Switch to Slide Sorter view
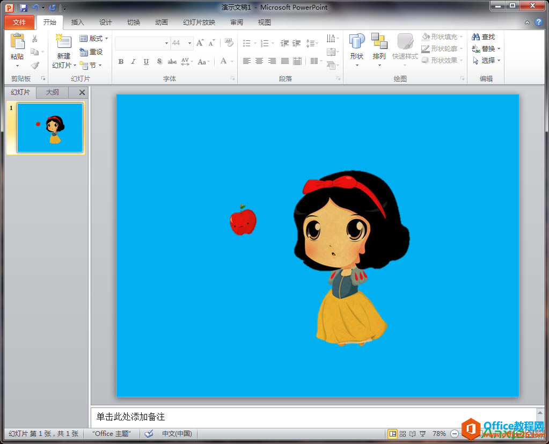The height and width of the screenshot is (444, 549). pos(402,434)
